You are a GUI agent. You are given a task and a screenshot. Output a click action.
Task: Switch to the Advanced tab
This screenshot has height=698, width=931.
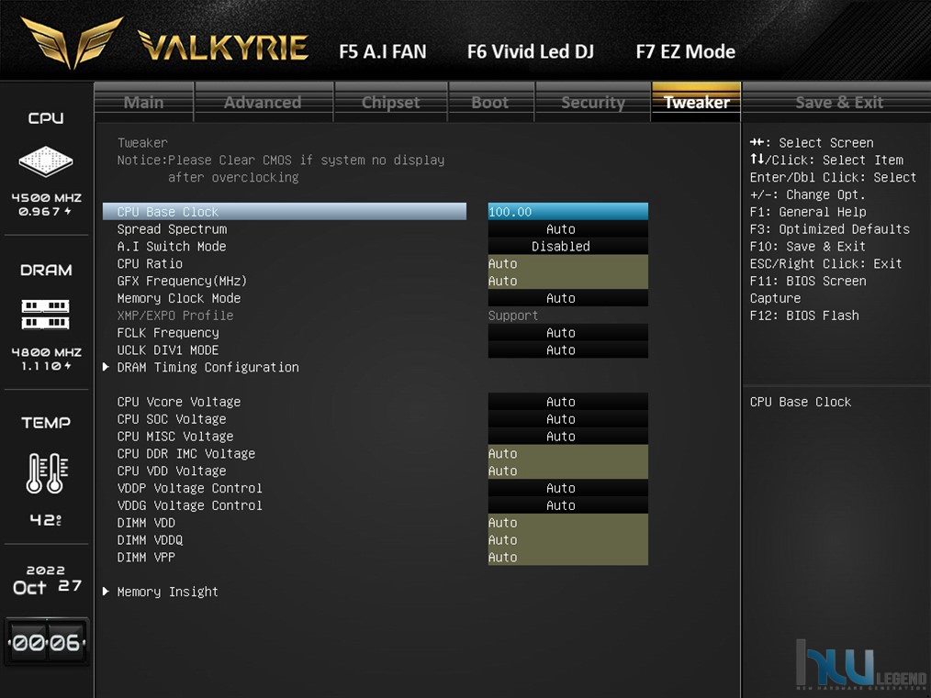[x=263, y=102]
